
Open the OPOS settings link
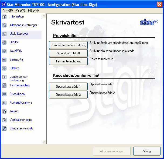pyautogui.click(x=14, y=42)
